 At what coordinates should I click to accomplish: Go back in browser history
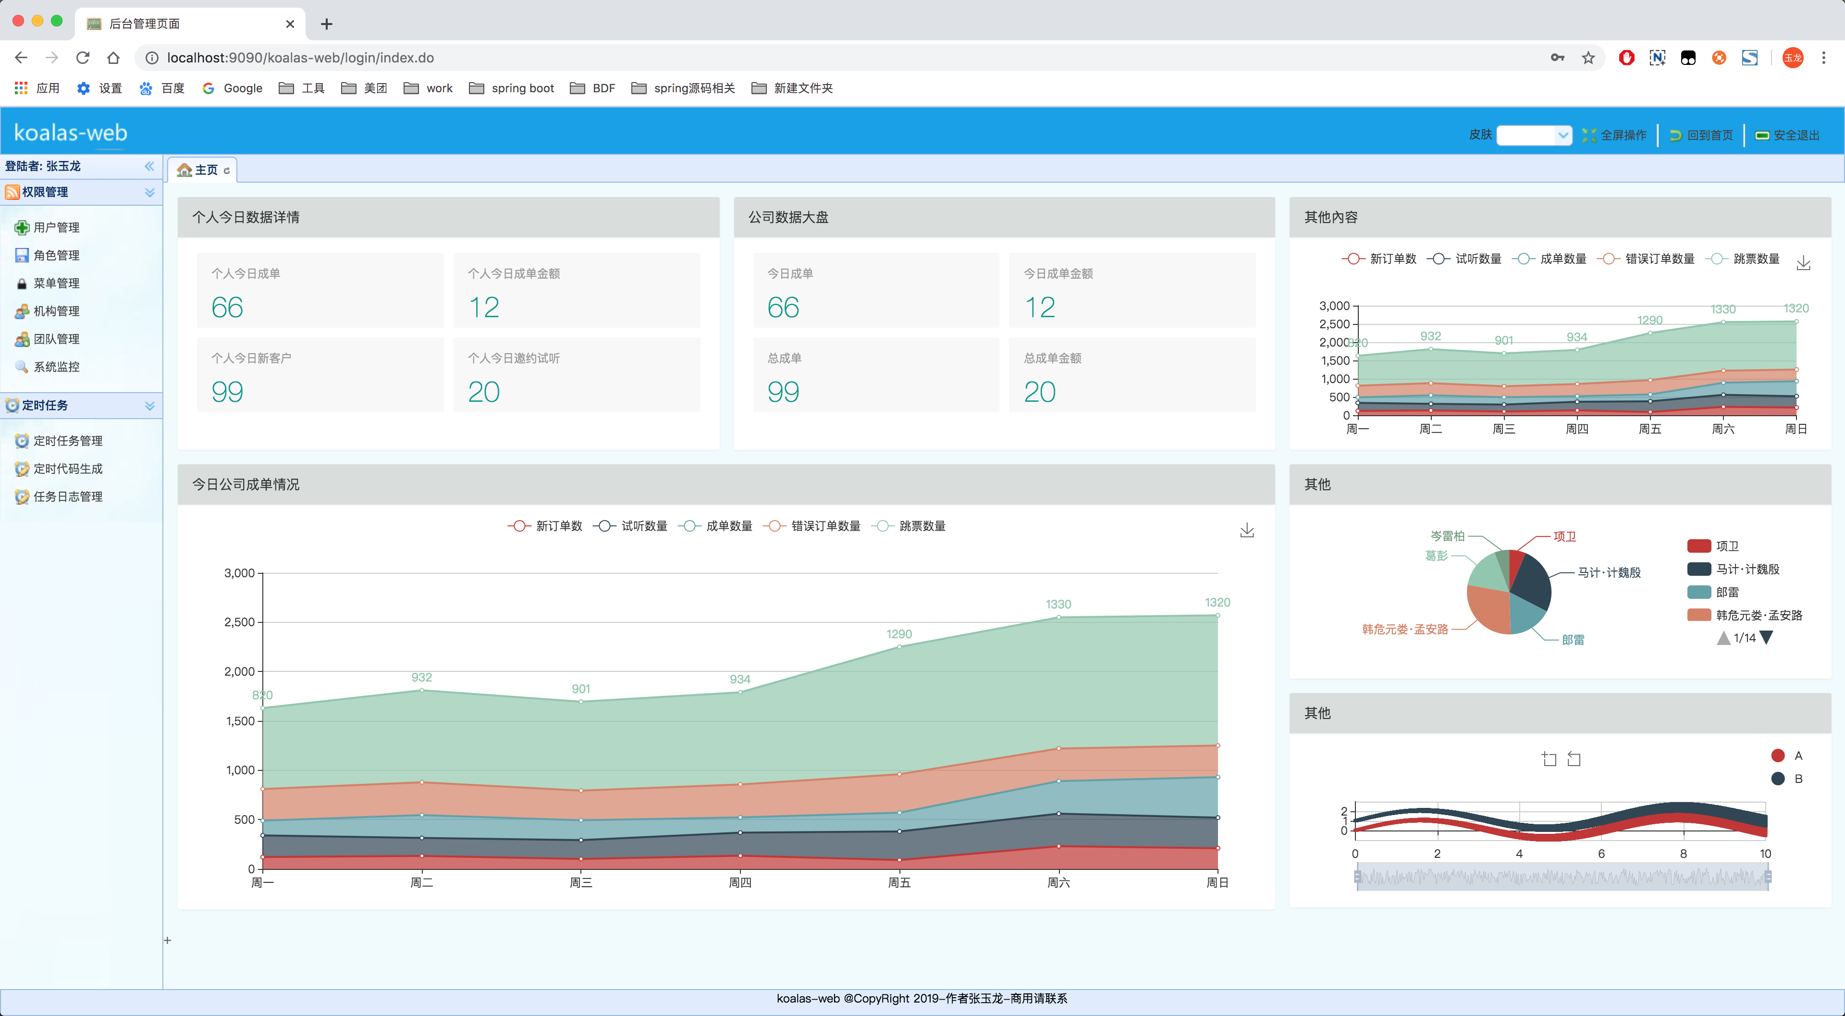21,57
